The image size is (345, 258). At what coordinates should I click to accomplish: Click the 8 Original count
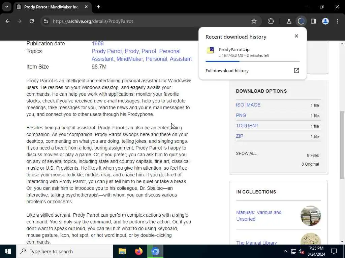pos(310,164)
